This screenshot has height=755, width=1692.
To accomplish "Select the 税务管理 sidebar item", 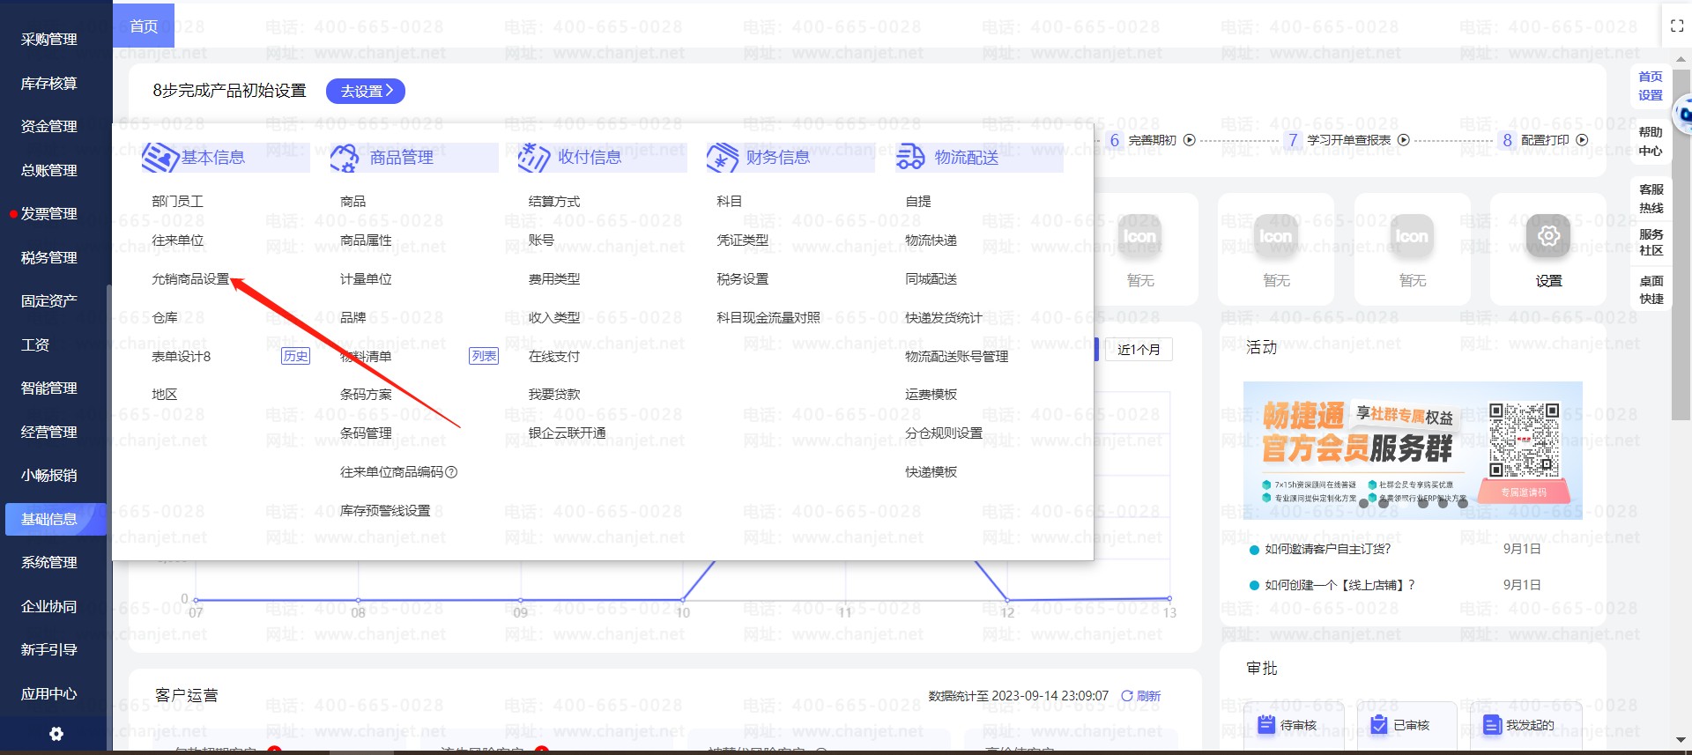I will 49,258.
